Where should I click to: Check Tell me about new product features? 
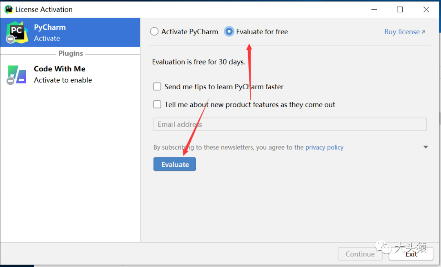pos(157,104)
